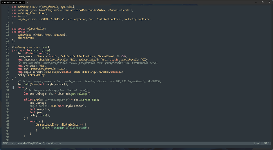The height and width of the screenshot is (150, 273).
Task: Click 'CortexDelay' on line 11
Action: pos(37,29)
